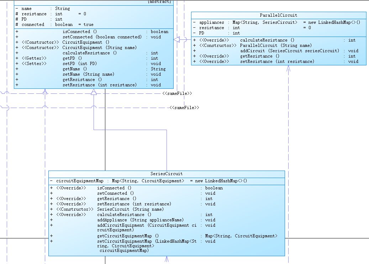
Task: Select SeriesCircuit's getResistance () override
Action: pyautogui.click(x=131, y=199)
